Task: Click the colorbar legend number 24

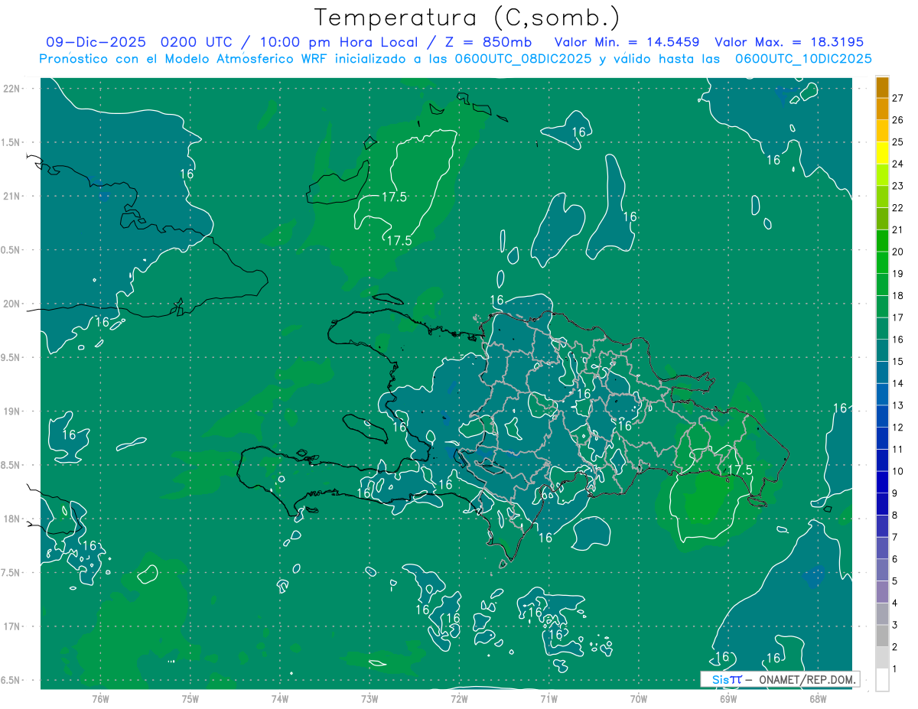Action: (x=898, y=164)
